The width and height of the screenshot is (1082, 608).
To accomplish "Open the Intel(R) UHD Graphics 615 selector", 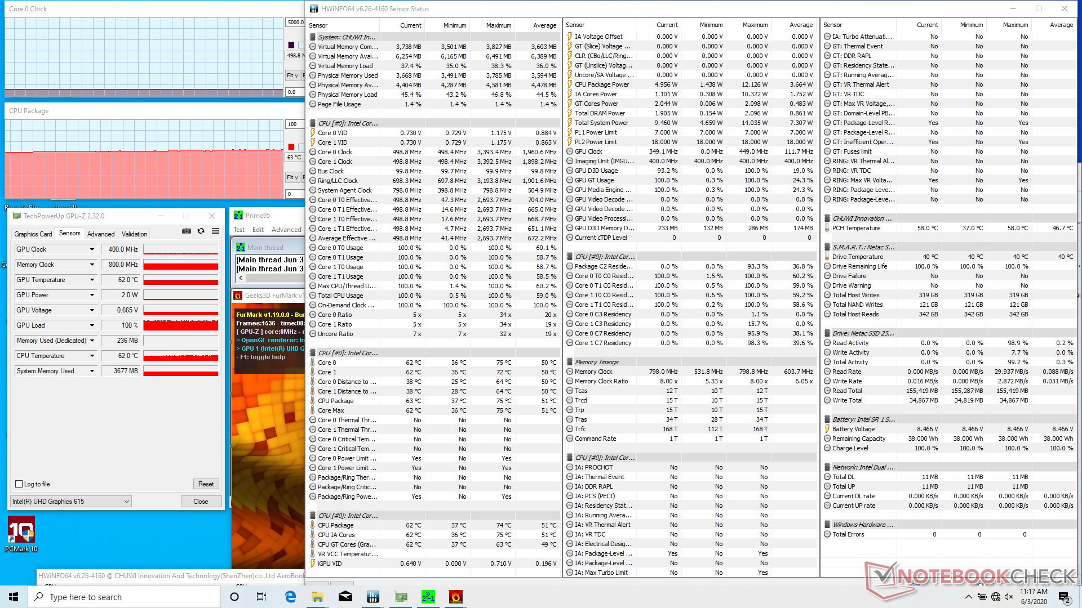I will pos(71,502).
